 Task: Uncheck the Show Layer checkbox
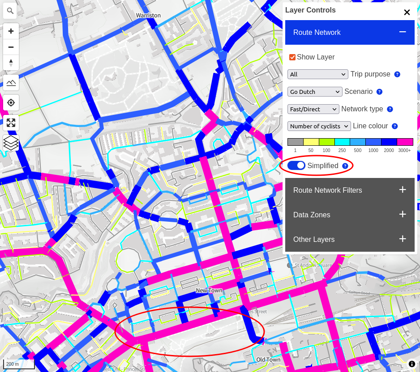[x=292, y=57]
